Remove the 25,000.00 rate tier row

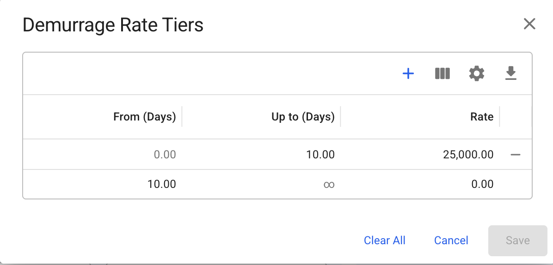pos(516,155)
